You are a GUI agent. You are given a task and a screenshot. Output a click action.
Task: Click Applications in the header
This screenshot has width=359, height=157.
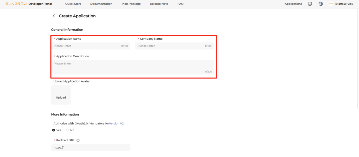293,4
